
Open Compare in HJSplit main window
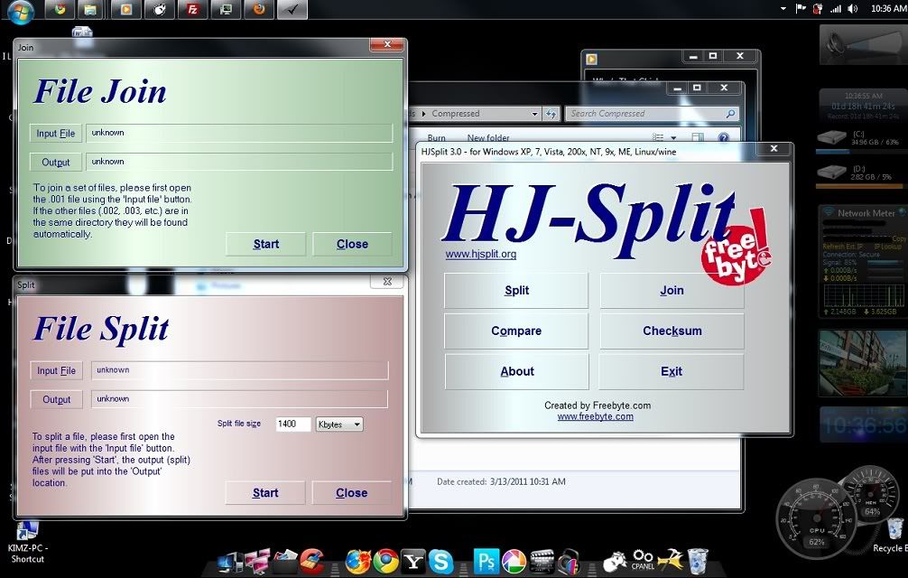coord(516,331)
